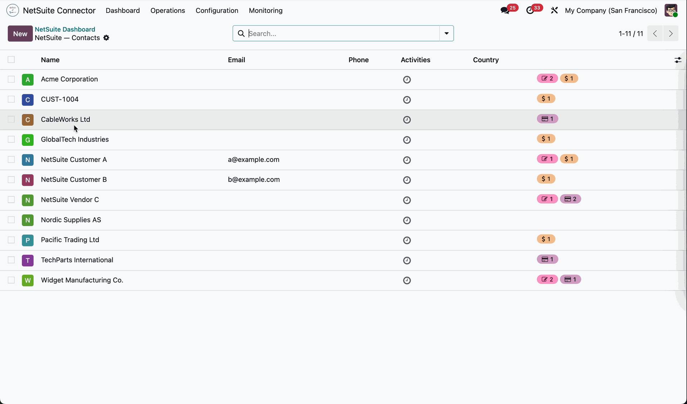This screenshot has height=404, width=687.
Task: Tick the checkbox for NetSuite Customer A
Action: 11,160
